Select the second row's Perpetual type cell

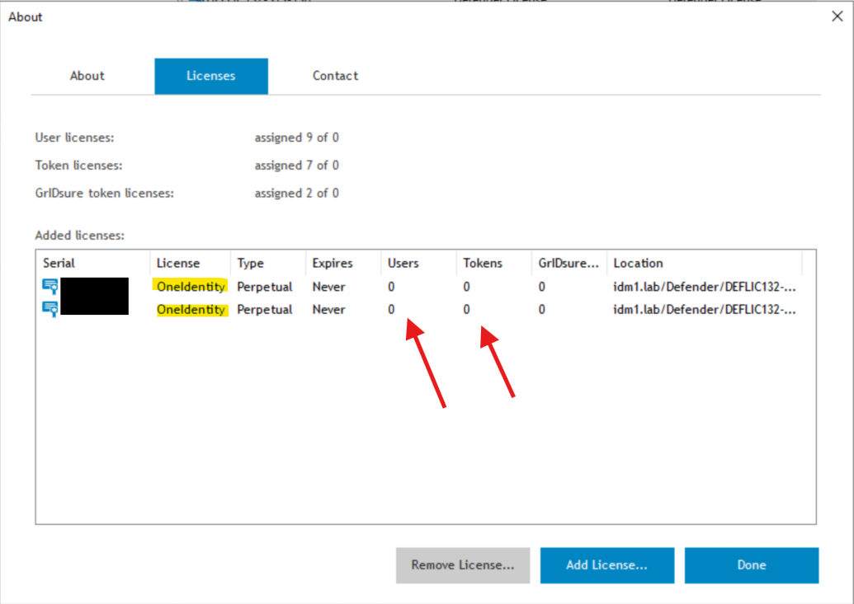pos(265,310)
